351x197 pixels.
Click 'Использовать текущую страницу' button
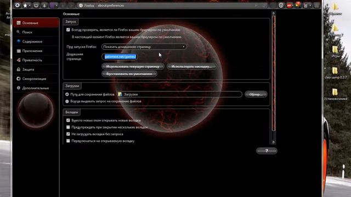[133, 66]
